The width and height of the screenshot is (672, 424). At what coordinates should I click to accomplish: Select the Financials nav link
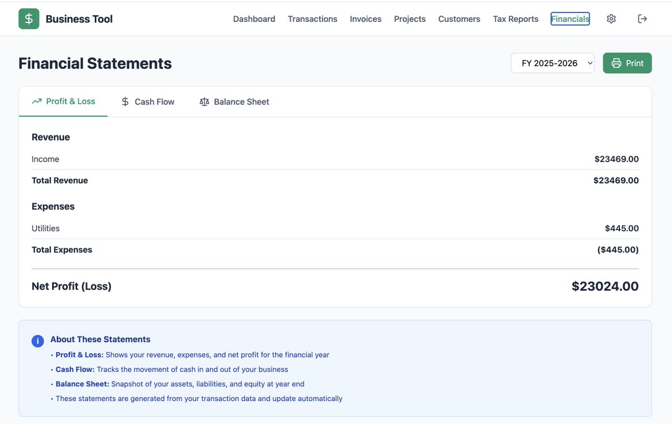coord(570,19)
